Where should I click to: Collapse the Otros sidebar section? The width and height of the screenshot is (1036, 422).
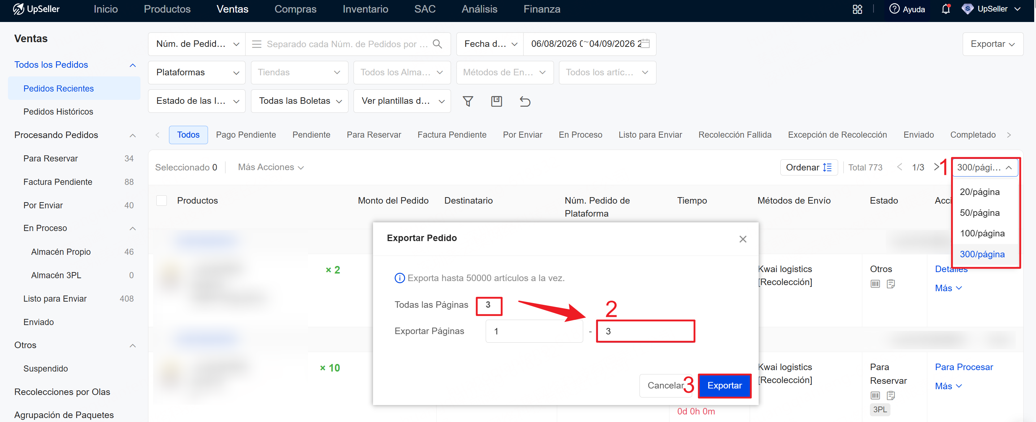click(x=132, y=345)
